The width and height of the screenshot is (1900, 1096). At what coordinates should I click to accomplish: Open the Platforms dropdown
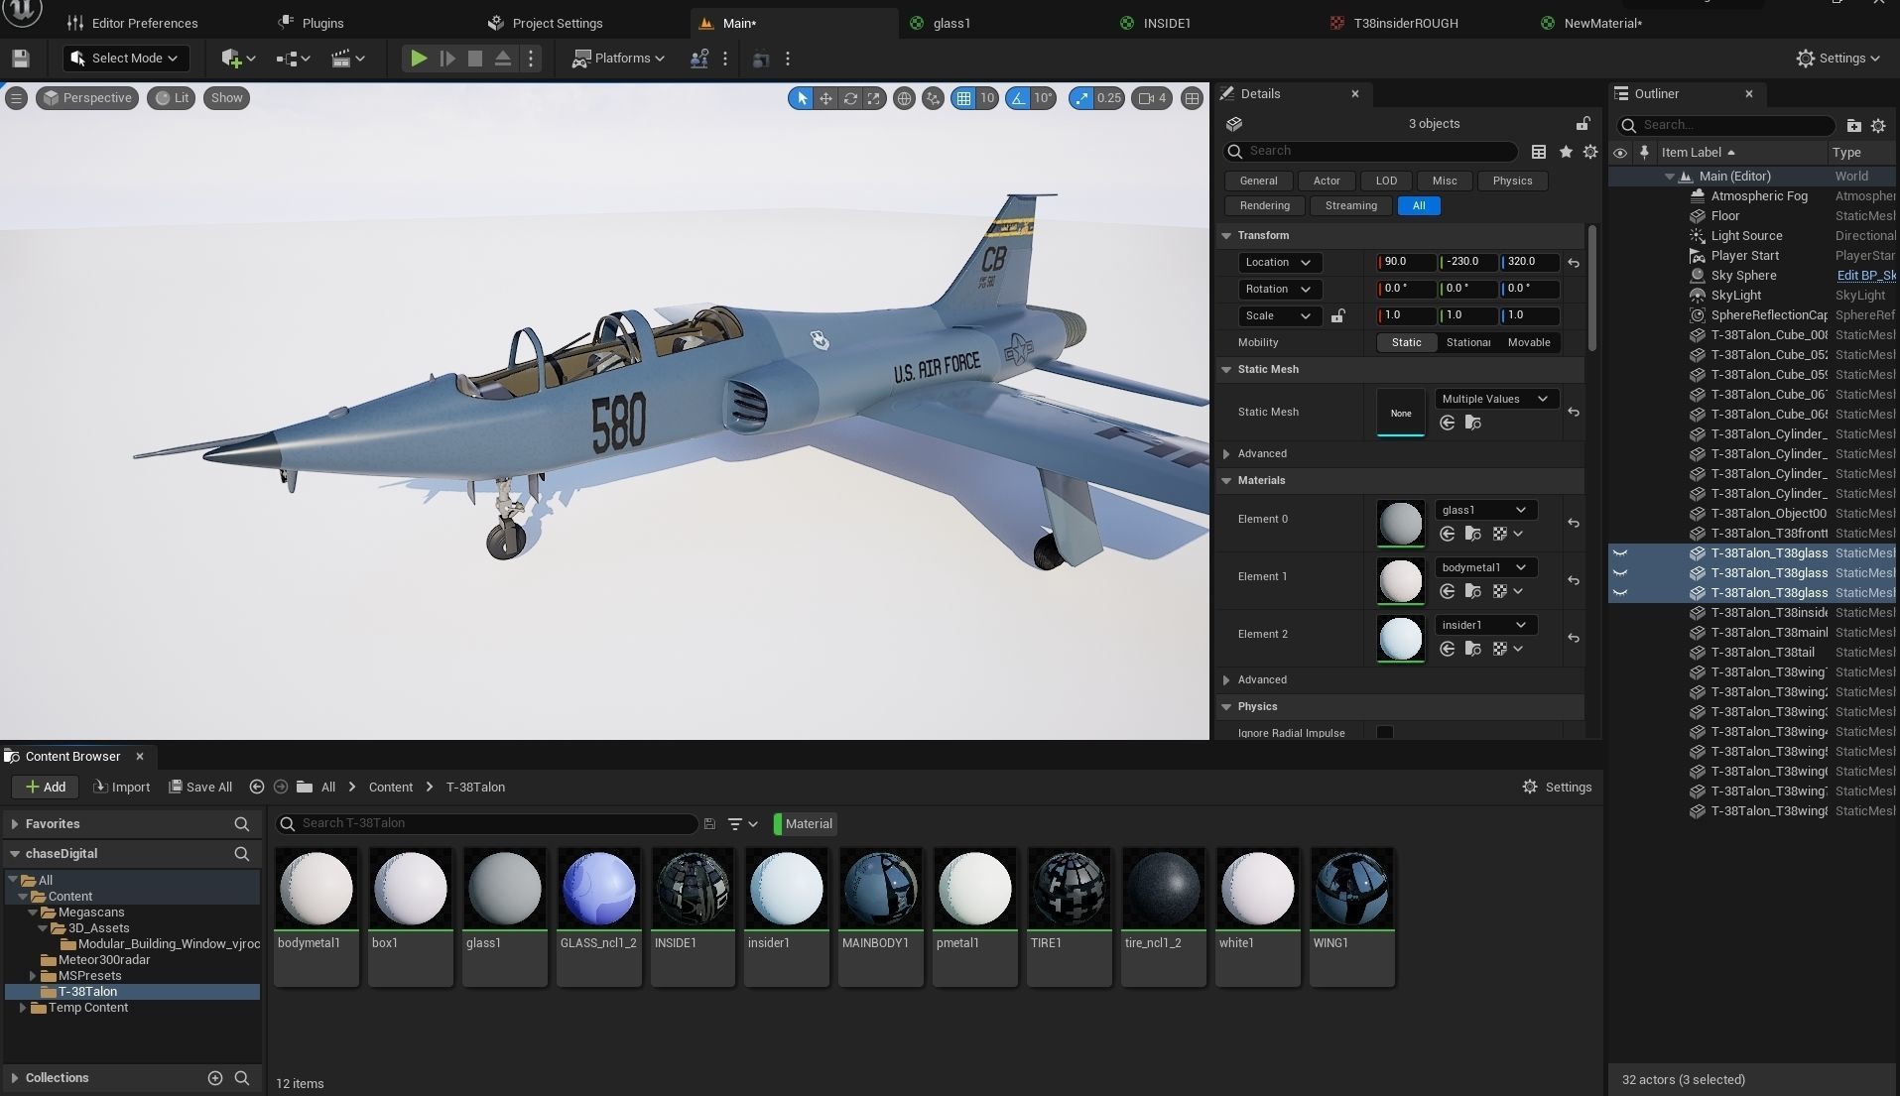pos(618,59)
